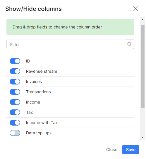Hide the Income with Tax column
This screenshot has height=159, width=146.
tap(15, 123)
